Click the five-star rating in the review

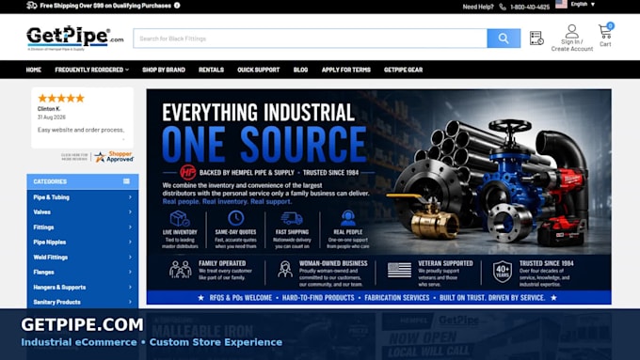61,98
